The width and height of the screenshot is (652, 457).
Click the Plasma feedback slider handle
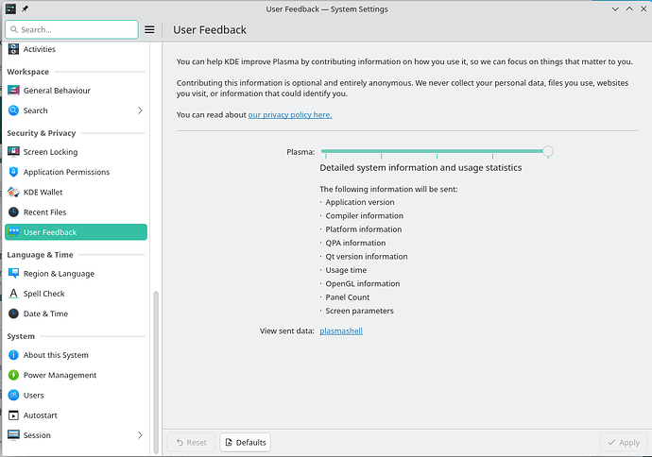click(548, 151)
